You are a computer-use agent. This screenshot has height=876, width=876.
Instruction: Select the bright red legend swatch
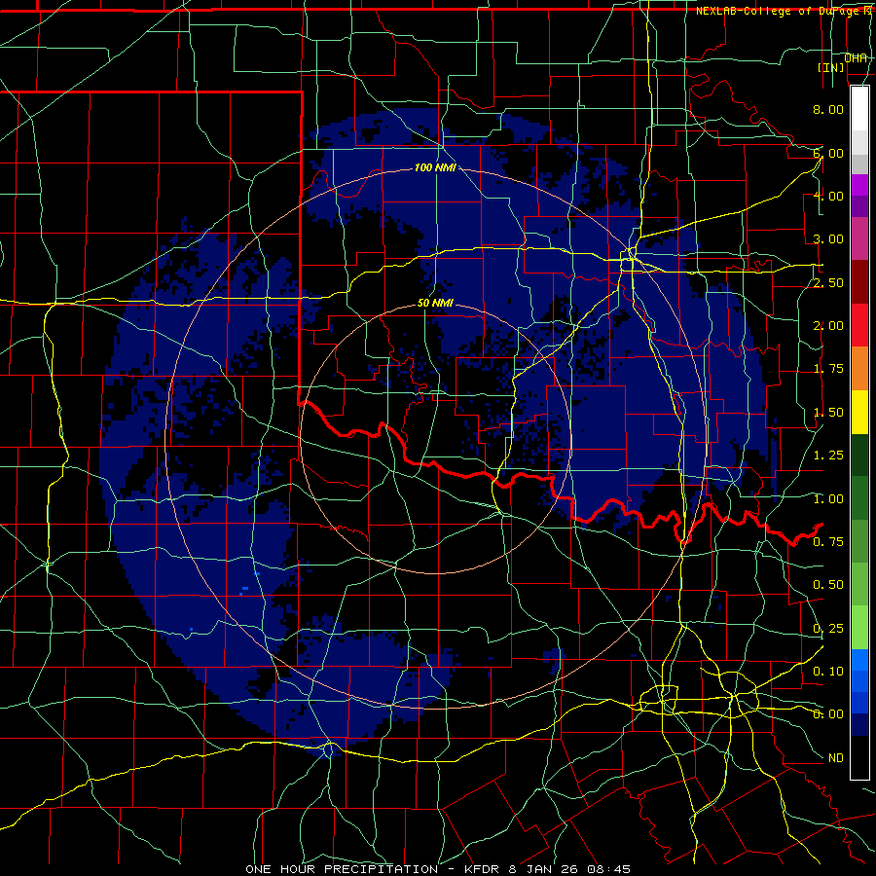point(859,325)
